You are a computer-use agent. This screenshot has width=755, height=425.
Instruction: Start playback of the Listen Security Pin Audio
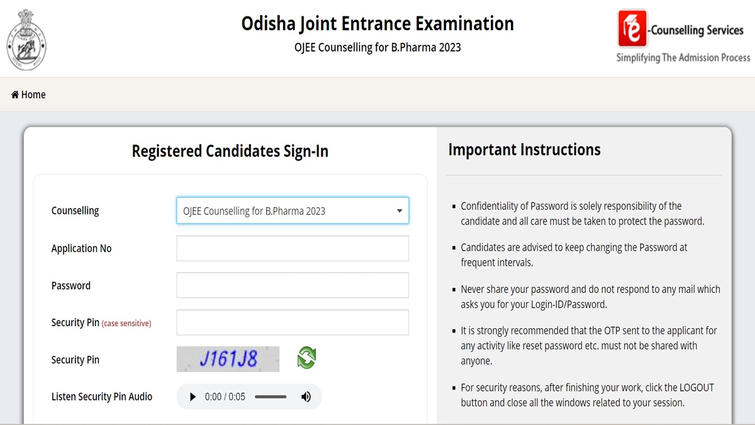(x=192, y=396)
